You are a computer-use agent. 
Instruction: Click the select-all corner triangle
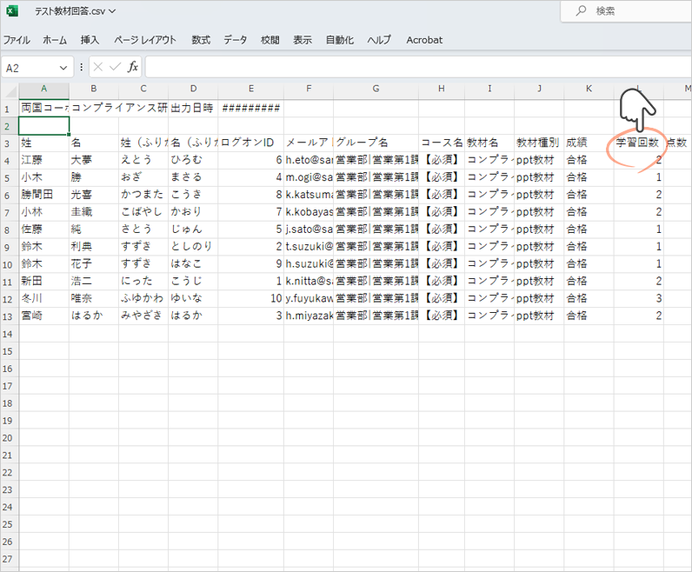point(10,91)
